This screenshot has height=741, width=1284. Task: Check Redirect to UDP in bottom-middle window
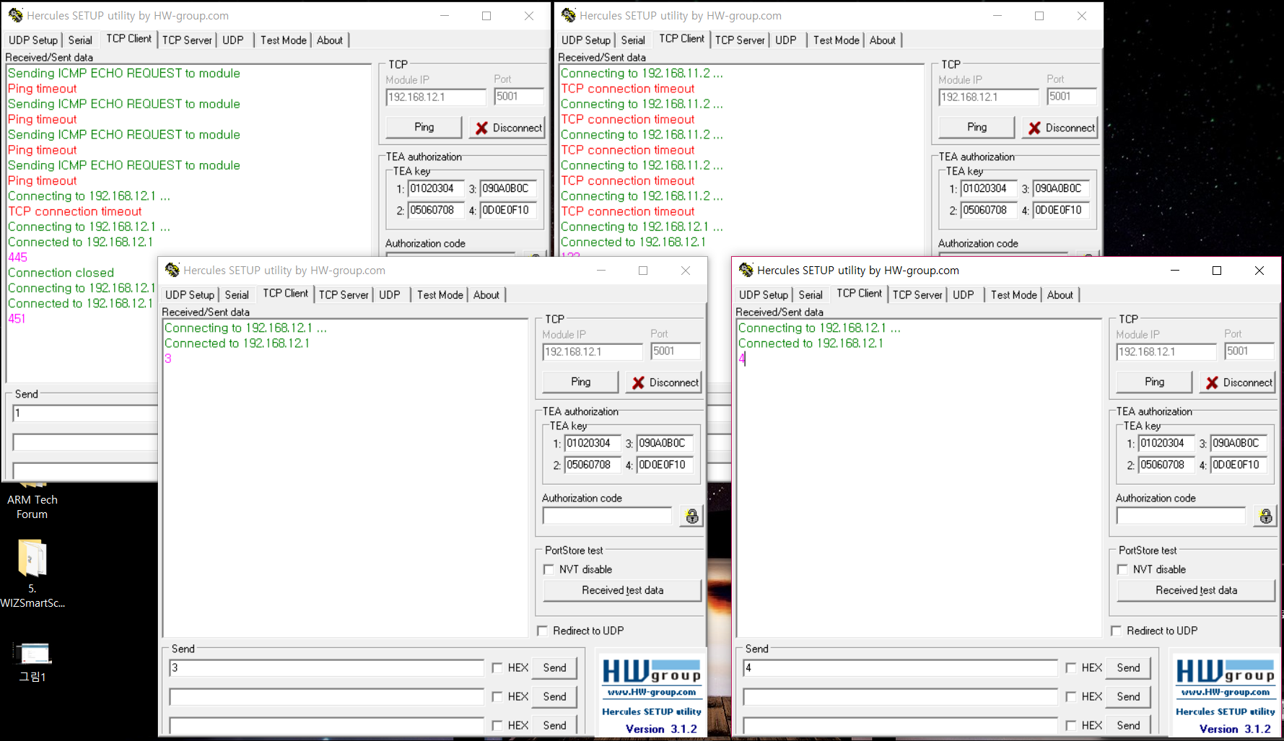(543, 631)
